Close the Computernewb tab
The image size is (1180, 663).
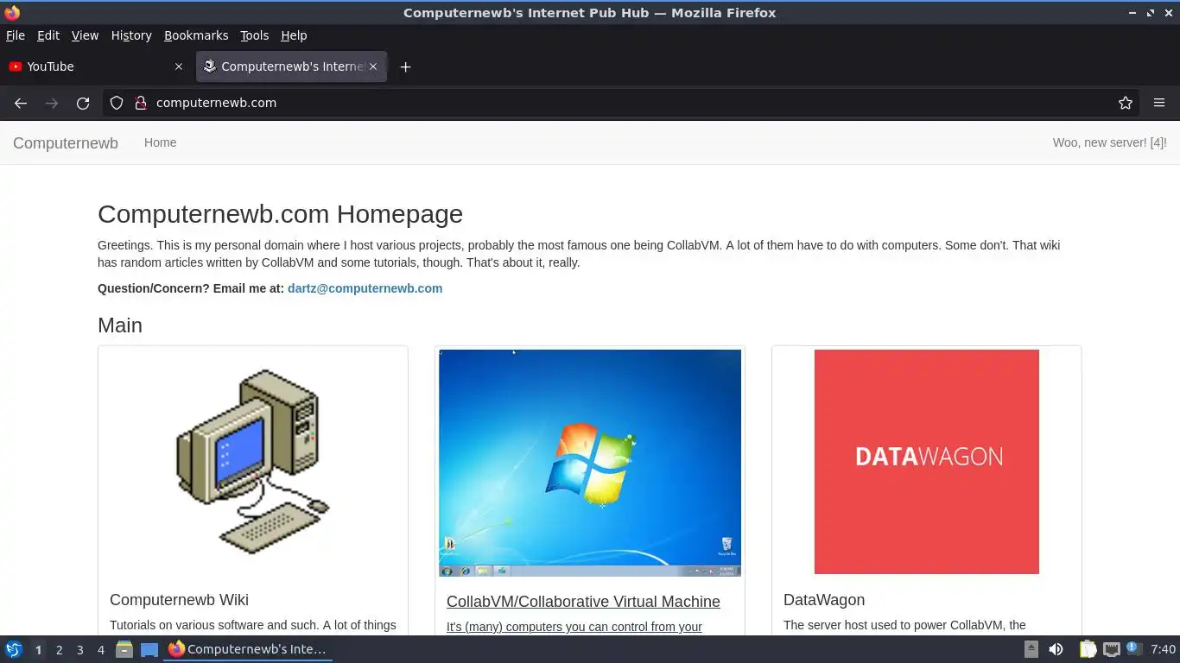[x=373, y=66]
